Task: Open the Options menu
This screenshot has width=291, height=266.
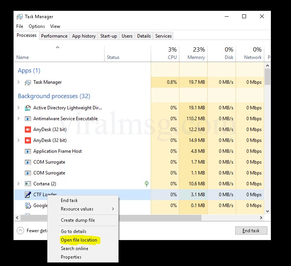Action: (x=37, y=26)
